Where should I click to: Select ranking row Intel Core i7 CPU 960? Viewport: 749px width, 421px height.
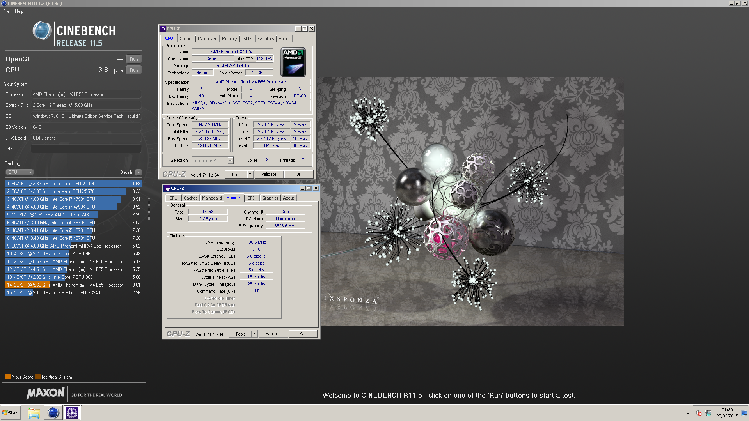click(x=74, y=254)
